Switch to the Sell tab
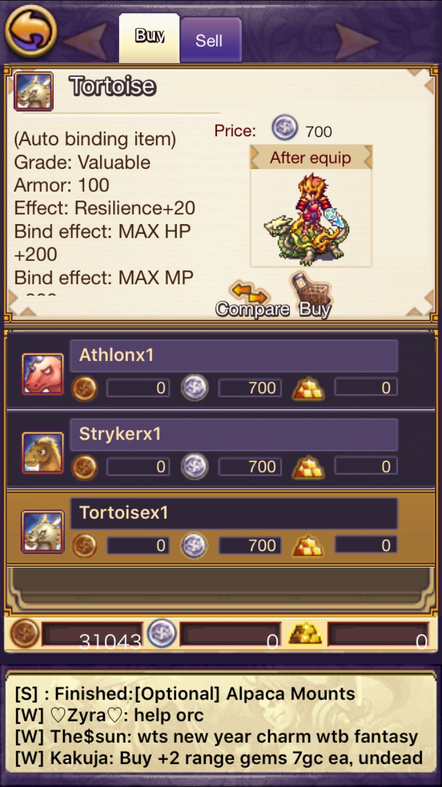The image size is (442, 787). click(x=209, y=40)
